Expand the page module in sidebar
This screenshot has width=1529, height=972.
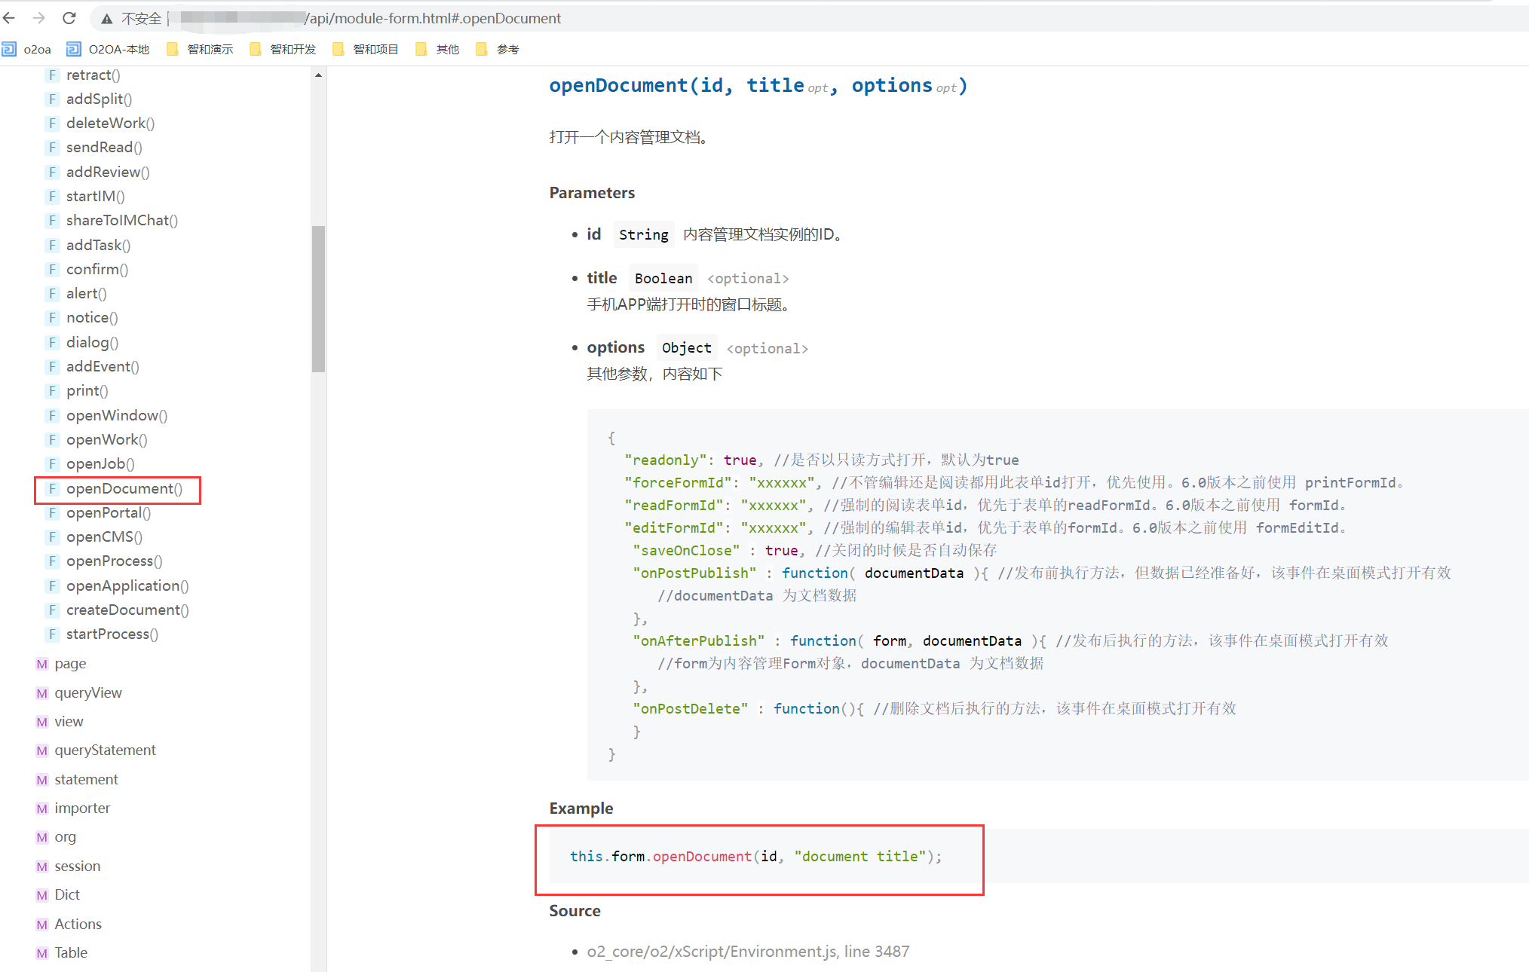tap(70, 664)
